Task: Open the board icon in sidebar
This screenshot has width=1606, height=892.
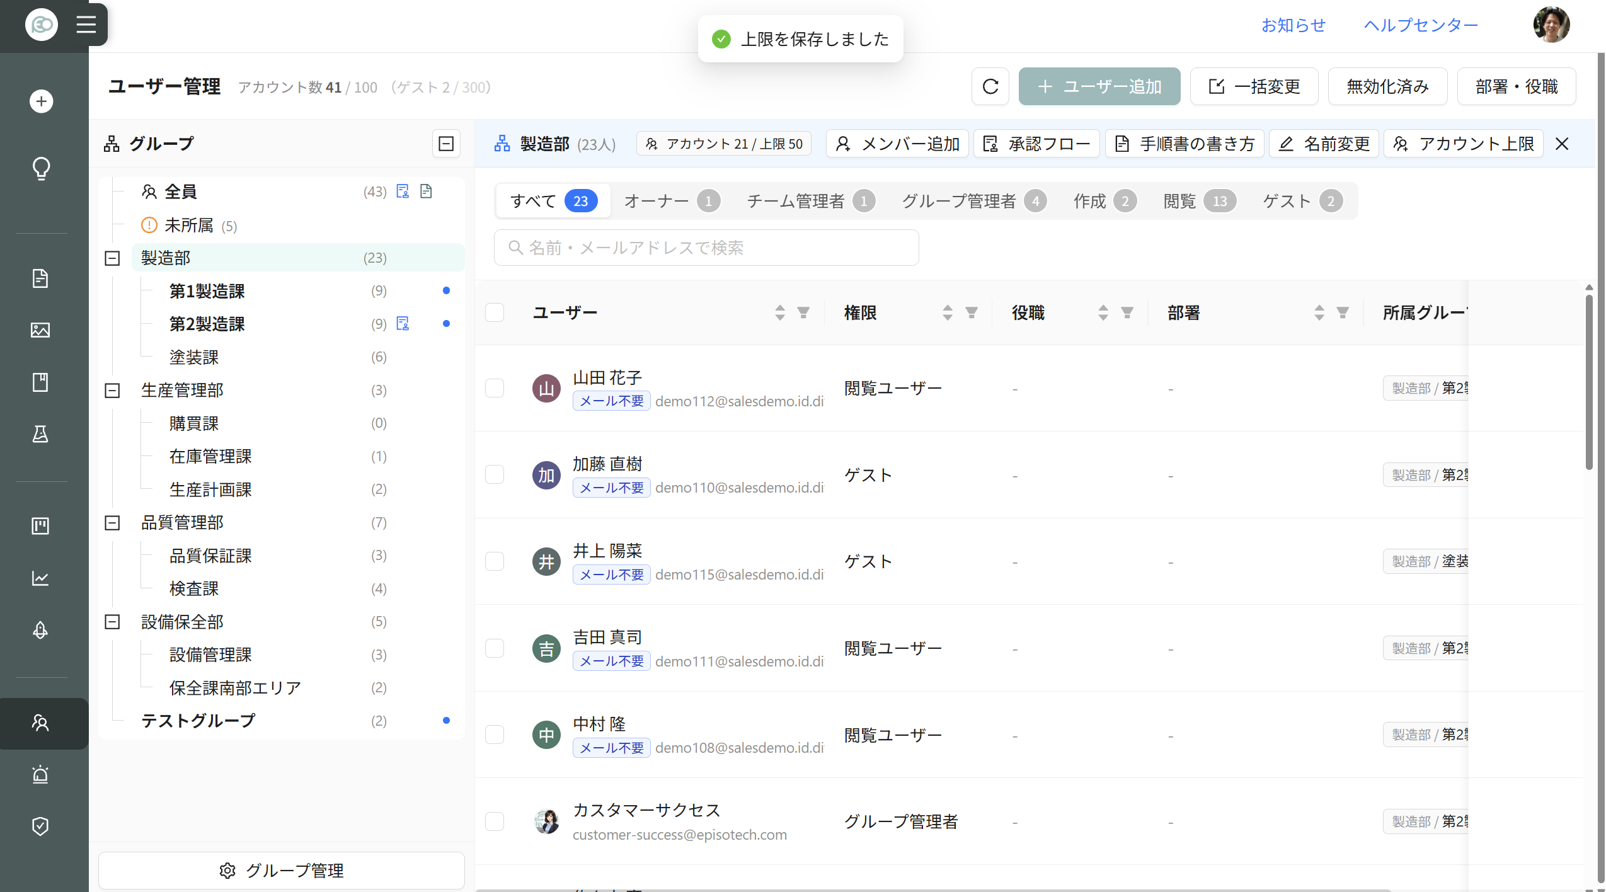Action: (40, 526)
